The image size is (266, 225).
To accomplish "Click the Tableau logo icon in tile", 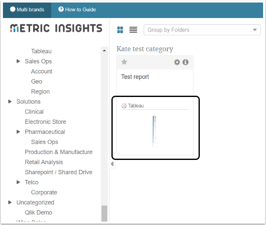I will (x=124, y=106).
